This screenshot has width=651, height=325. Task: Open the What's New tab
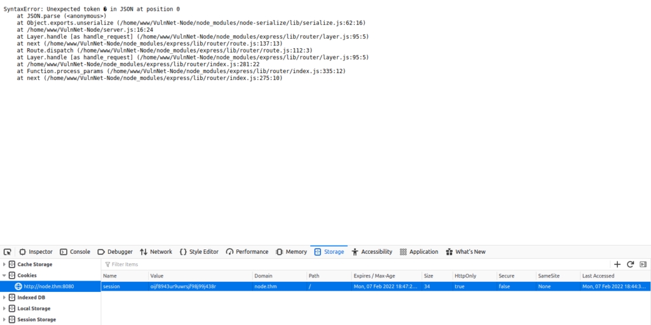(x=465, y=252)
